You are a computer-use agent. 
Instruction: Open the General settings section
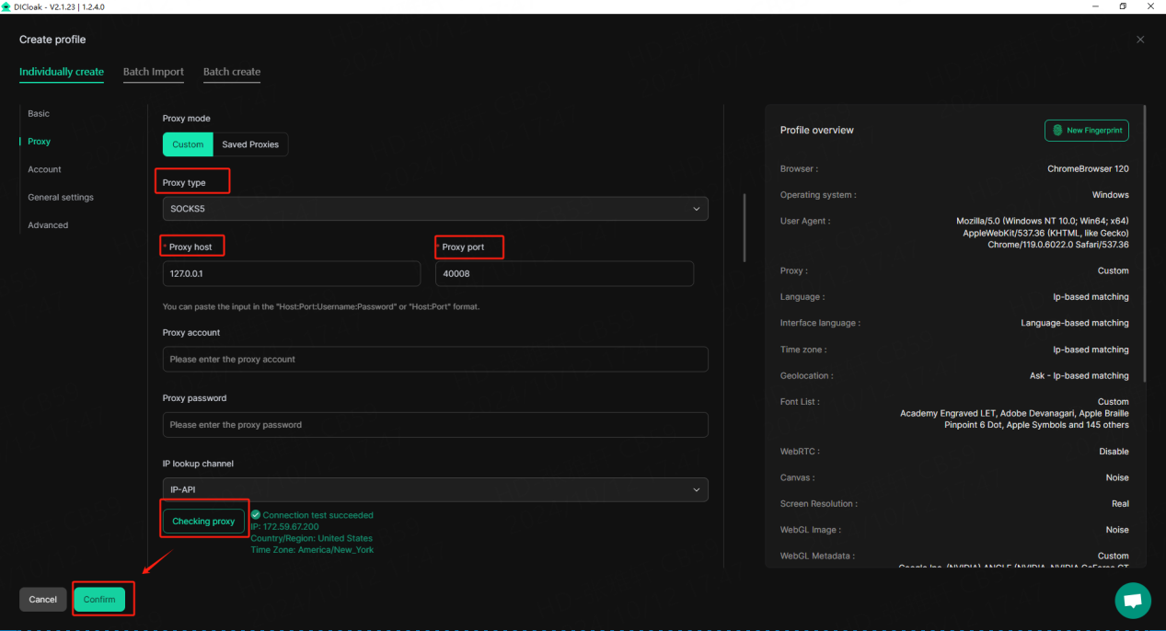[x=60, y=197]
